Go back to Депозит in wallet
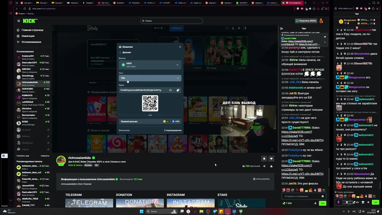The image size is (382, 215). pyautogui.click(x=125, y=52)
